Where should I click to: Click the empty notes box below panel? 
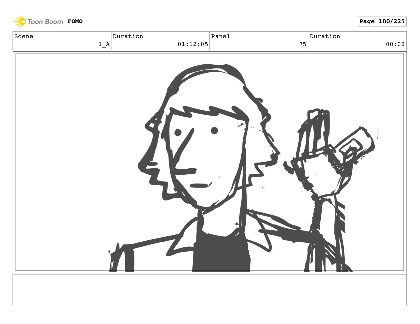pos(209,289)
